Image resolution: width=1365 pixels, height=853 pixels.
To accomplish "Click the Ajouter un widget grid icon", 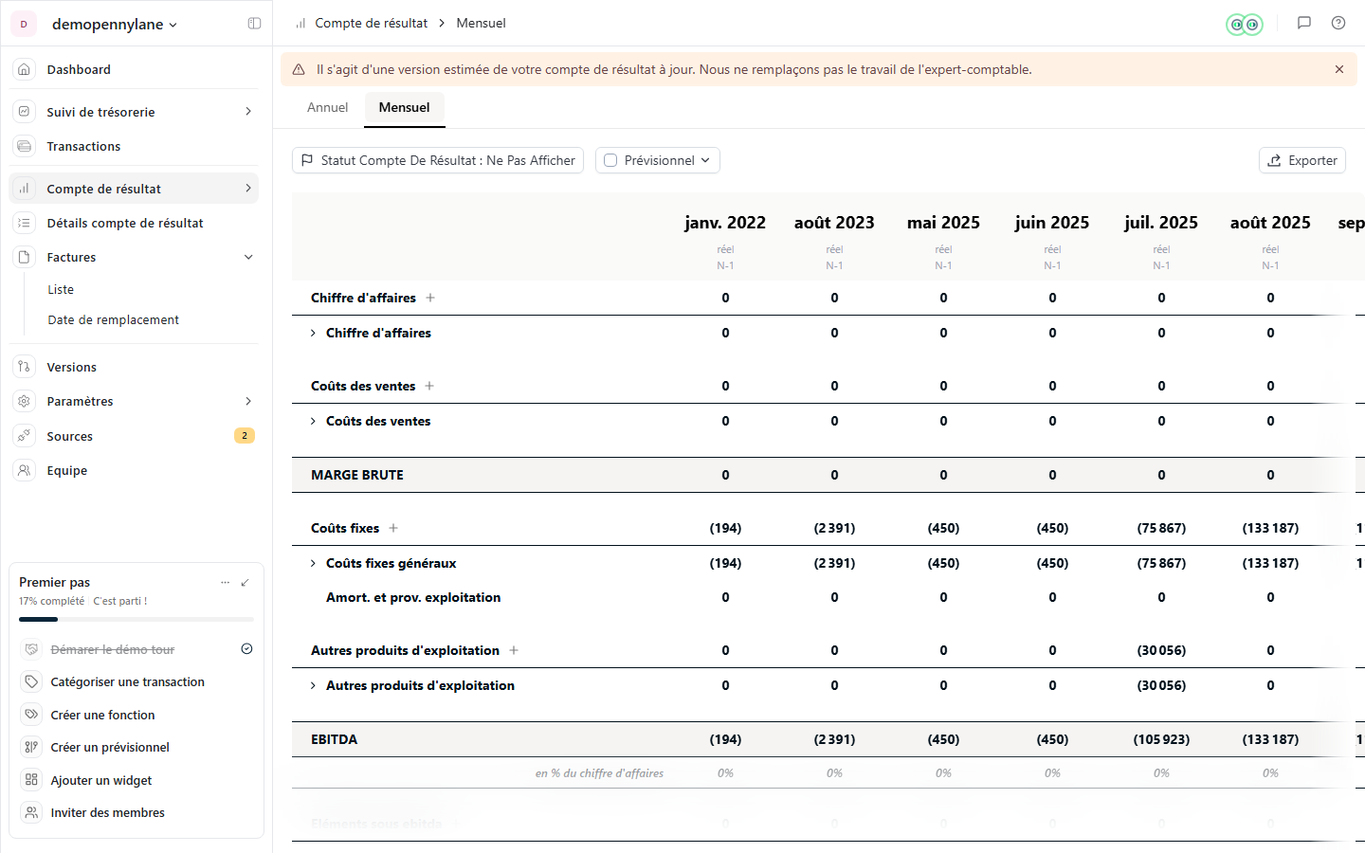I will (31, 780).
